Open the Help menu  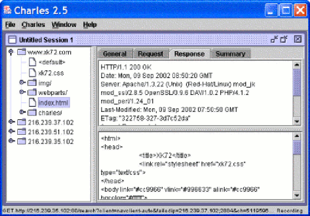click(90, 25)
